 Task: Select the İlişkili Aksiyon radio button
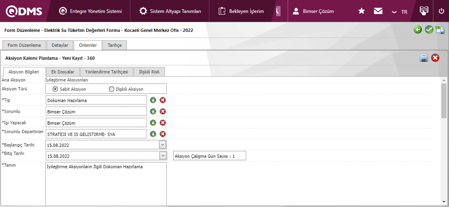pyautogui.click(x=111, y=89)
